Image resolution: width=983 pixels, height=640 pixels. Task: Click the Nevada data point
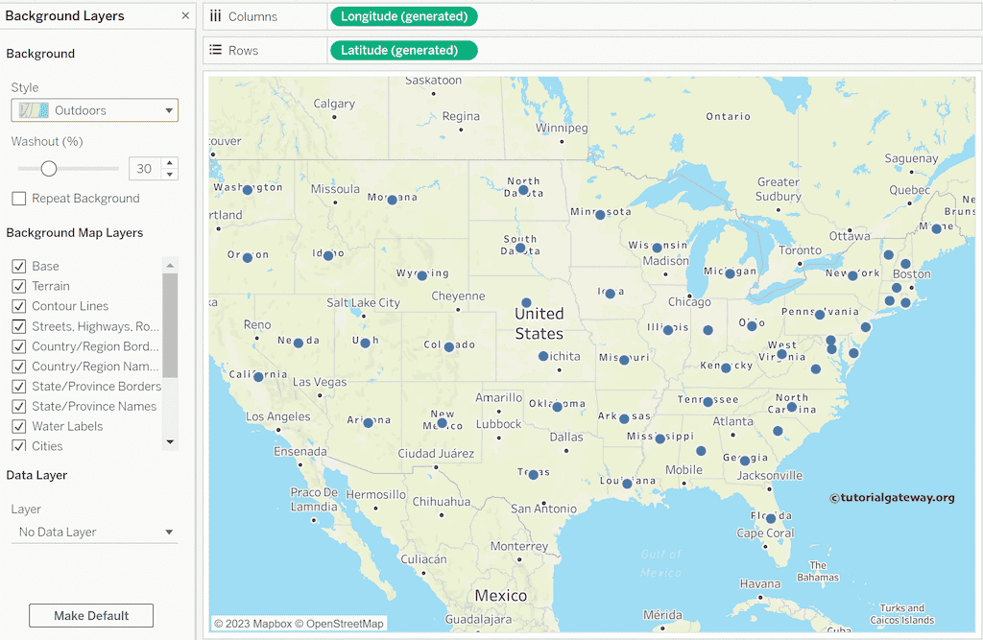(299, 343)
